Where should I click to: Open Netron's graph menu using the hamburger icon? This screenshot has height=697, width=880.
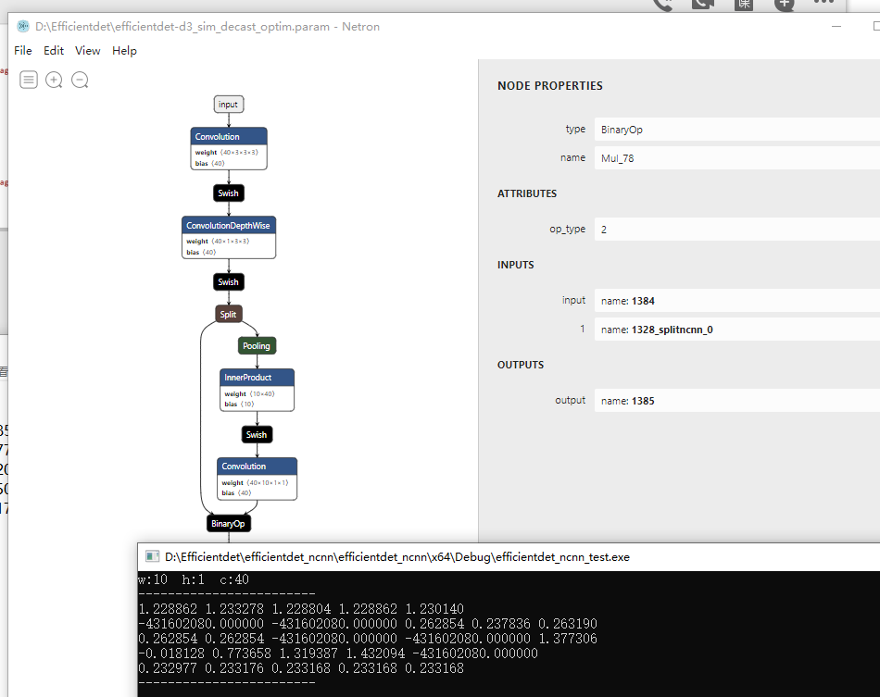(x=28, y=80)
